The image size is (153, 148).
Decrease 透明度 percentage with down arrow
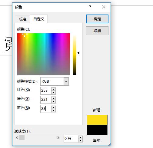tap(80, 140)
